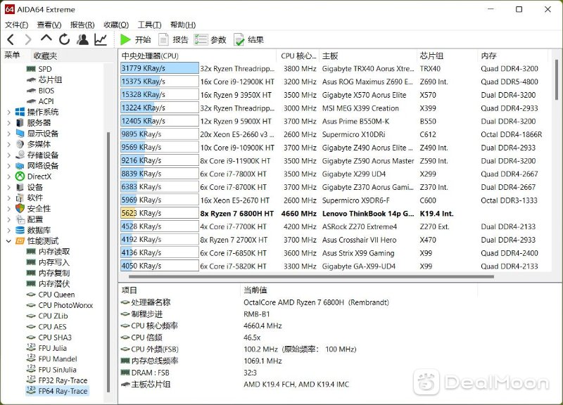563x405 pixels.
Task: Open the 查看(V) menu
Action: [49, 25]
